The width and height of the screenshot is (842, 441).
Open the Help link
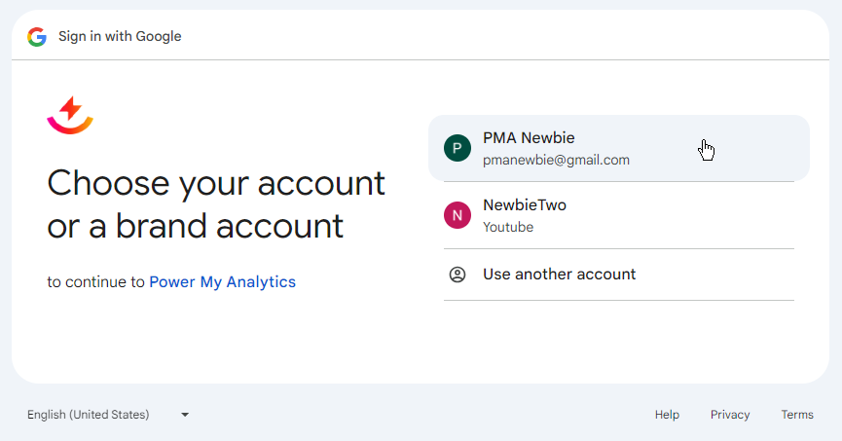coord(667,415)
